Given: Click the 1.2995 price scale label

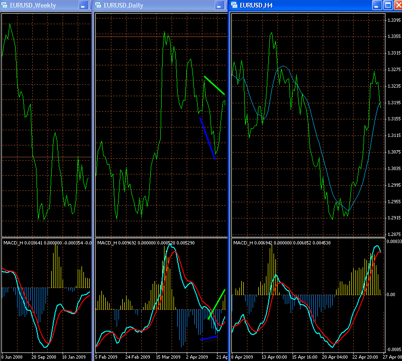Looking at the screenshot, I should [394, 185].
